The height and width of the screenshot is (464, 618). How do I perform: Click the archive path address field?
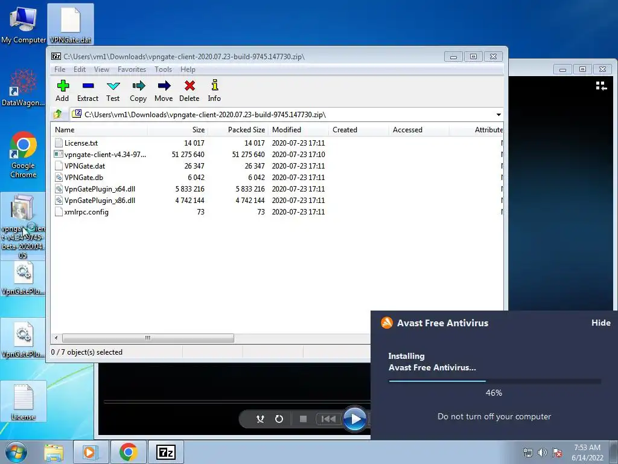point(282,115)
